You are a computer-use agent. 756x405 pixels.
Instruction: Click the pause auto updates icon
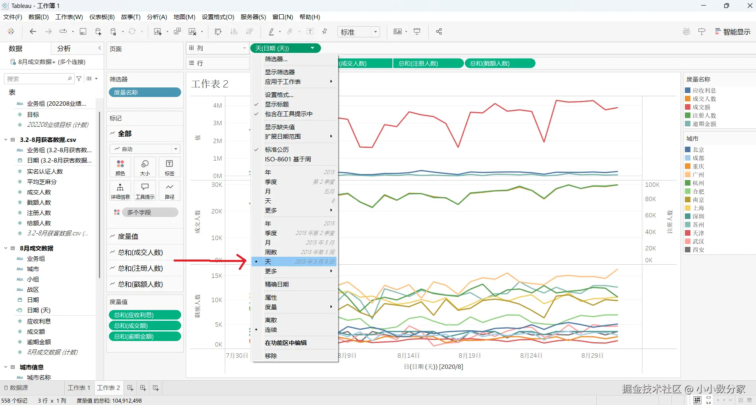point(114,31)
